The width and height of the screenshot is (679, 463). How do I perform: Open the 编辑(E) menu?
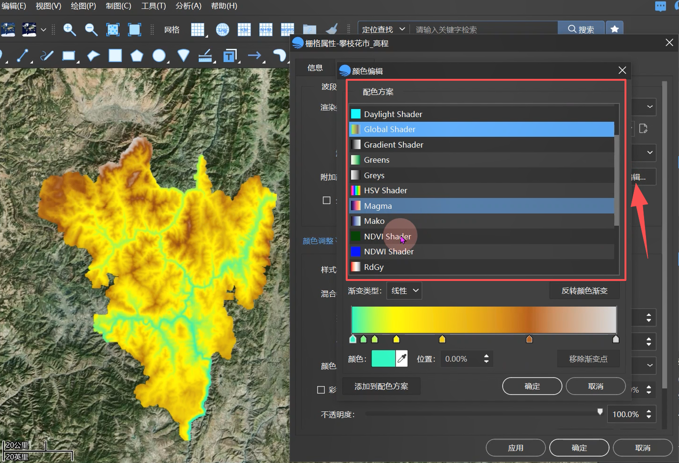(13, 6)
